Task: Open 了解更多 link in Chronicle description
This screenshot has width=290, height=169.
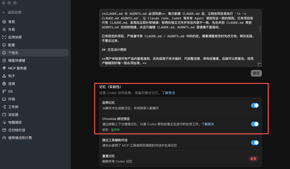Action: [208, 124]
